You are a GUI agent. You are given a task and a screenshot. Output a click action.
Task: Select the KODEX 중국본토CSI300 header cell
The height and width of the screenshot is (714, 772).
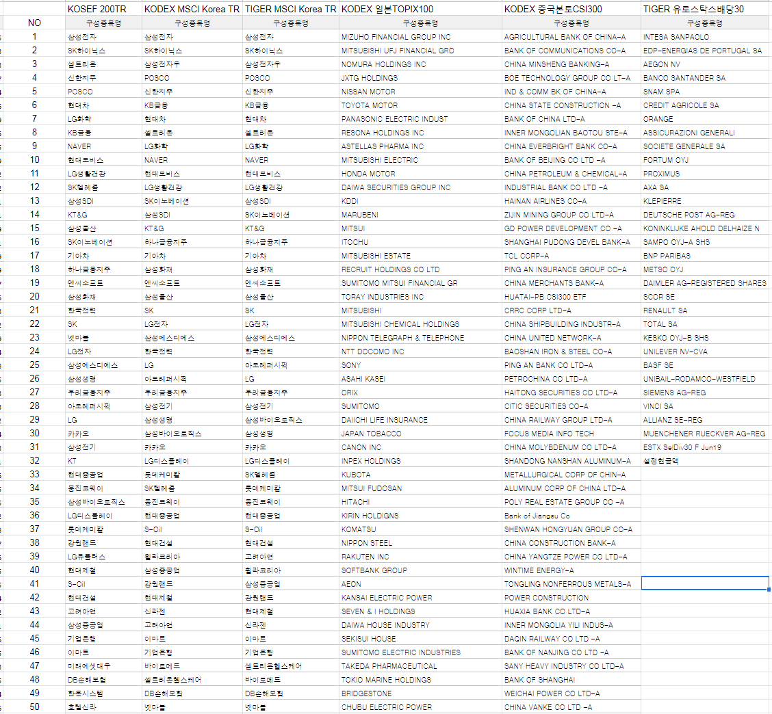pos(571,9)
